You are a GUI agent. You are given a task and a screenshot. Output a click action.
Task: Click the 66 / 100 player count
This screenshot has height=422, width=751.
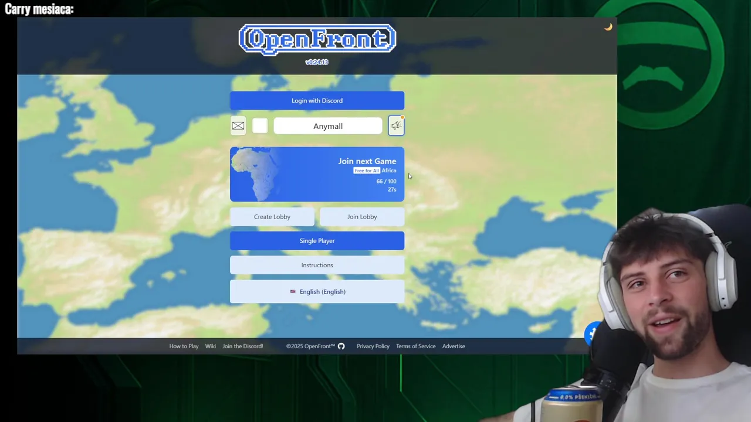coord(386,182)
